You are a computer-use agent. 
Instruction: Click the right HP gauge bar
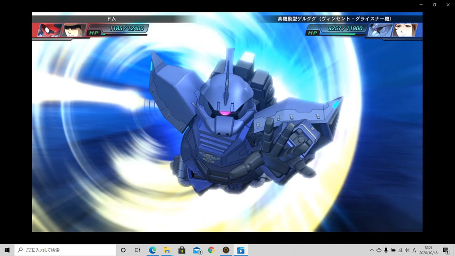click(343, 35)
